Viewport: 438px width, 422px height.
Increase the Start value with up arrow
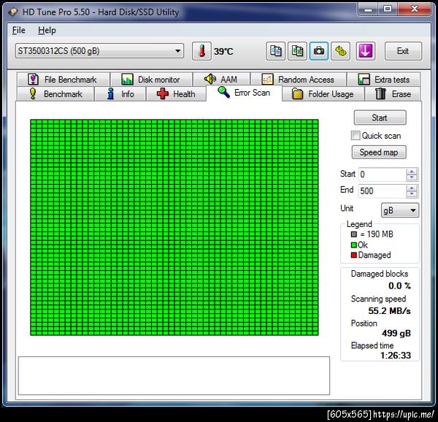point(412,172)
